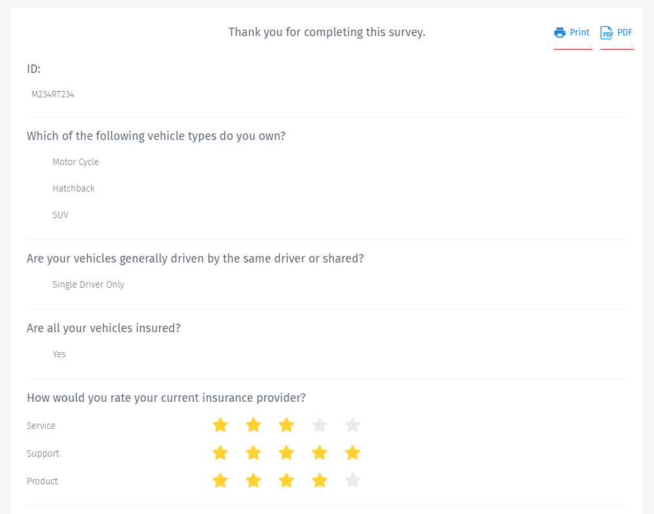Click the Hatchback answer
Image resolution: width=654 pixels, height=514 pixels.
(74, 189)
